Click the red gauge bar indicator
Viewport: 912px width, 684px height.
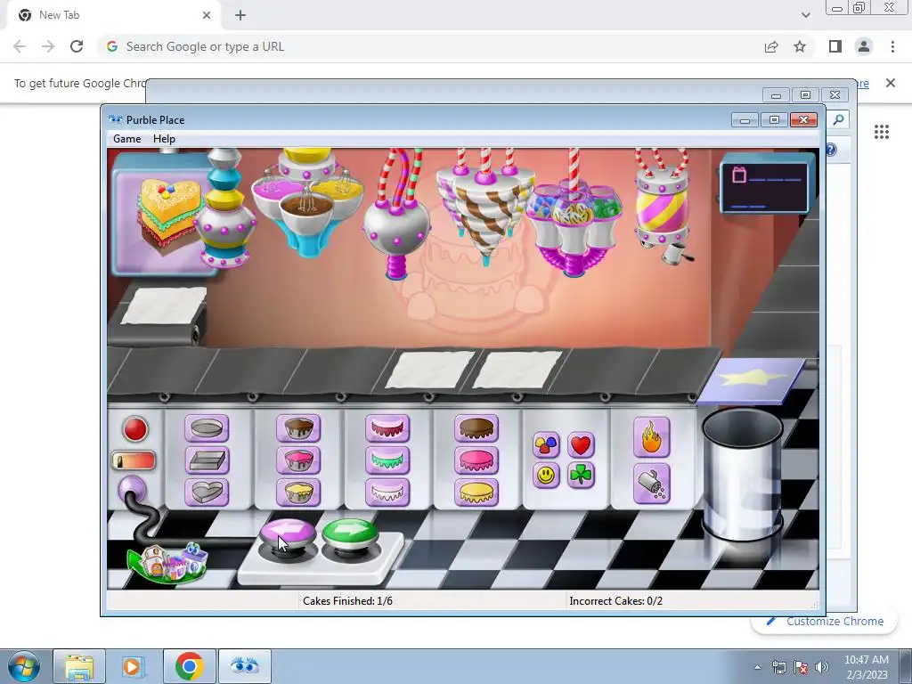coord(134,460)
